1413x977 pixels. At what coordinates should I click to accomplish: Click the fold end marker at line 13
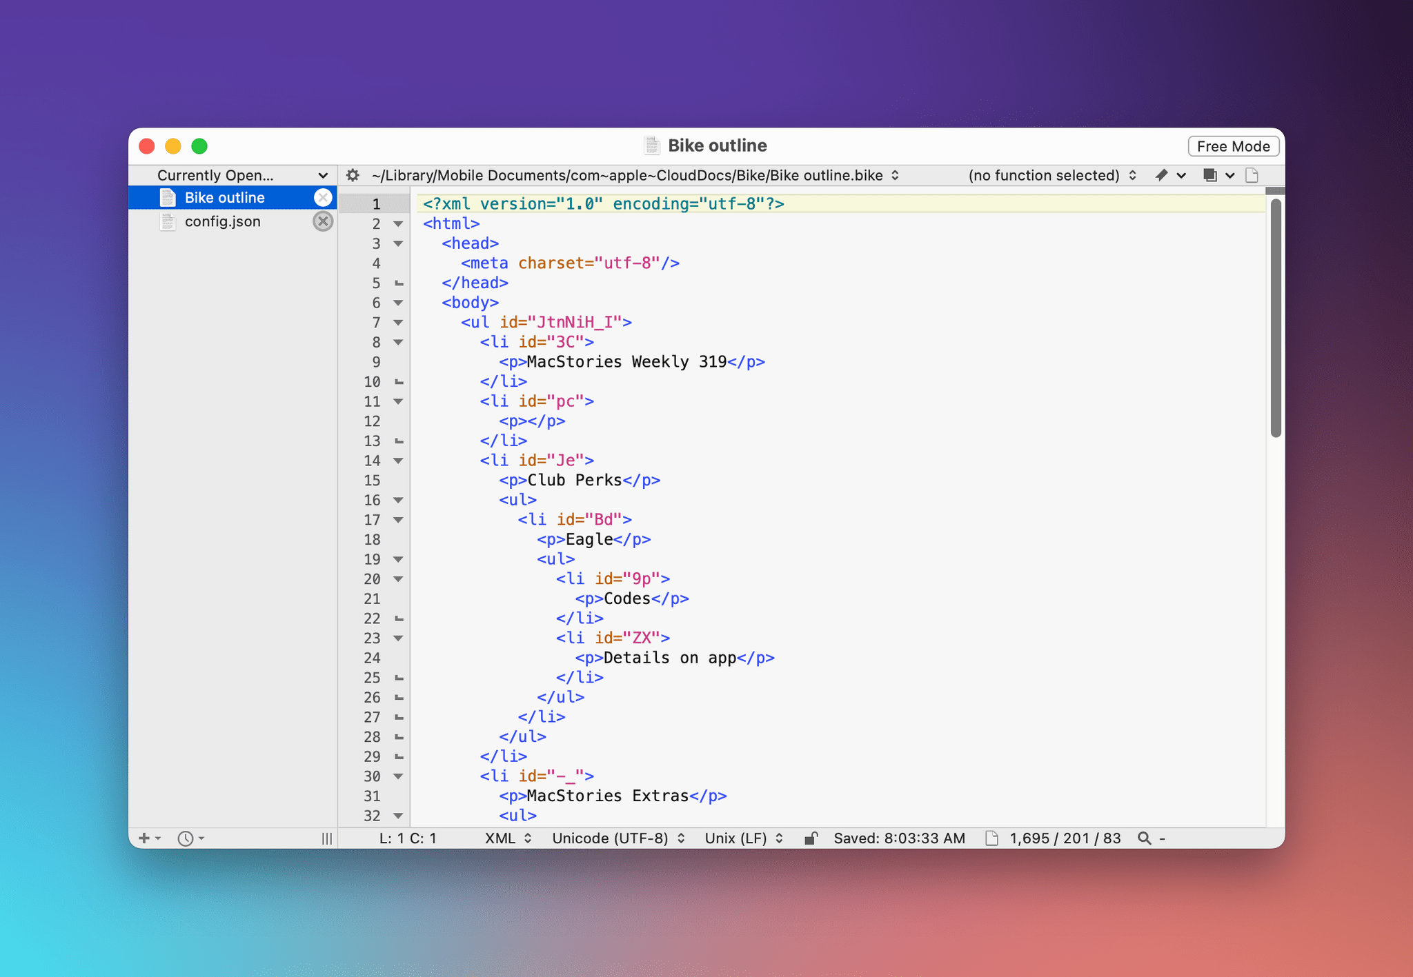tap(399, 441)
